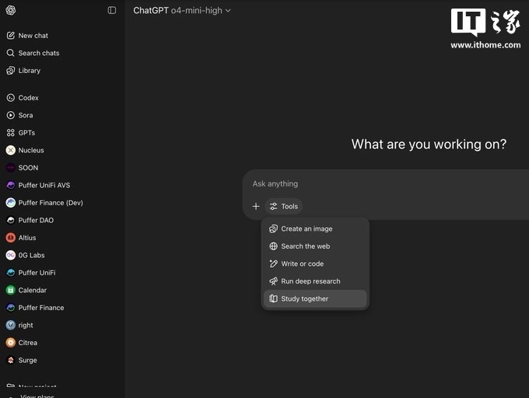Pick Run deep research
Screen dimensions: 529x398
click(310, 281)
